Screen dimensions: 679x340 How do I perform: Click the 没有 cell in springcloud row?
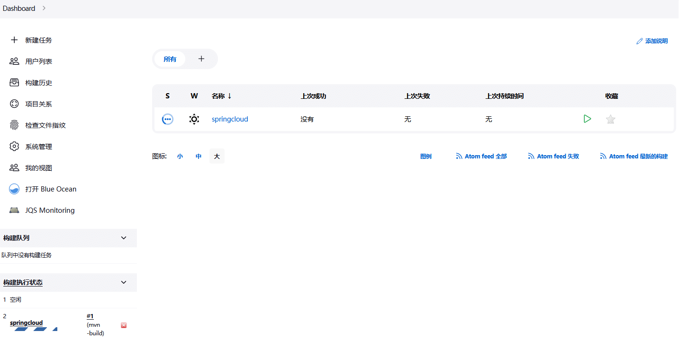point(307,119)
